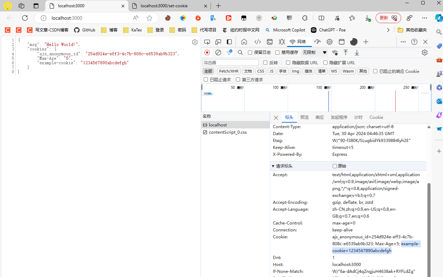Check the 反转 checkbox

coord(265,63)
